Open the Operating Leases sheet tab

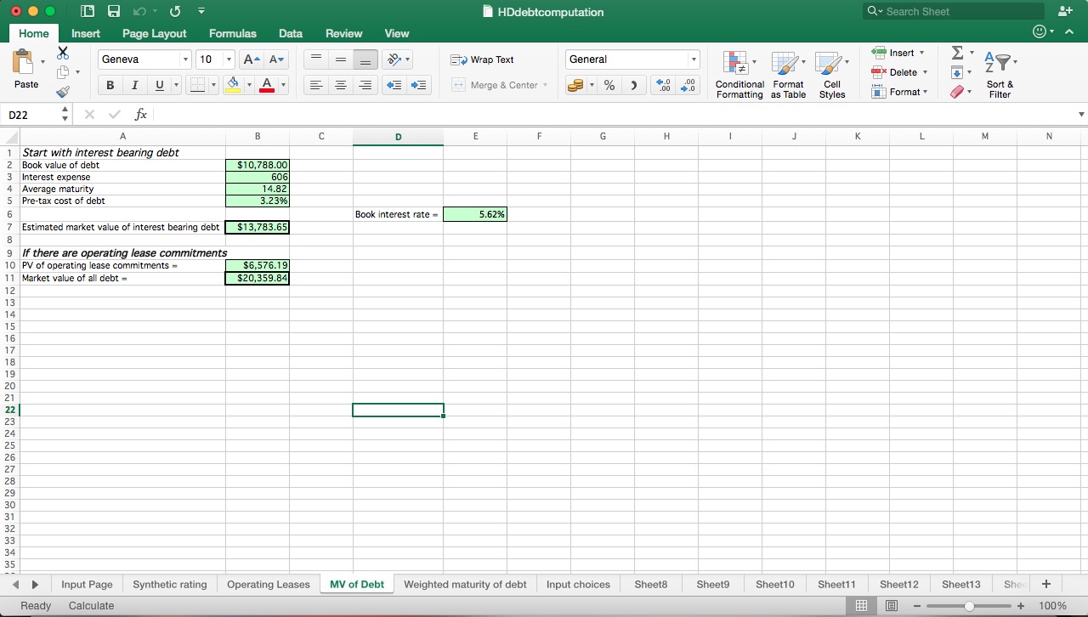click(269, 584)
